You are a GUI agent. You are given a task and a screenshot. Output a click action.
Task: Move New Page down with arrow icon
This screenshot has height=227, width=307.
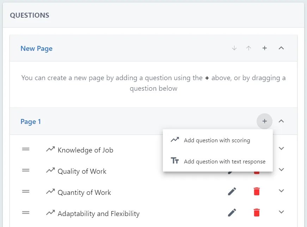234,48
